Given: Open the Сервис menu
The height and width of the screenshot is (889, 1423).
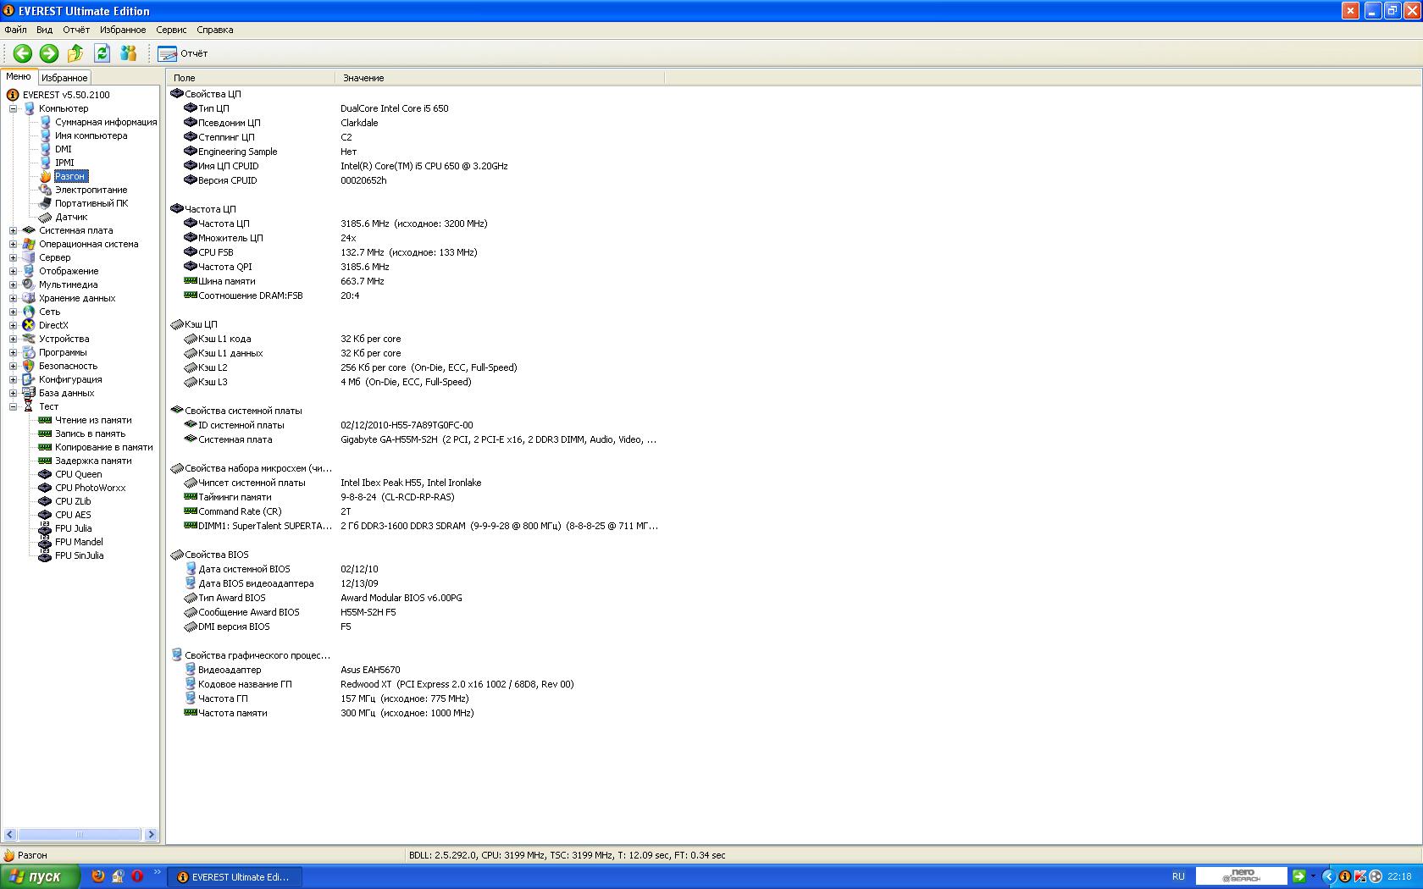Looking at the screenshot, I should tap(171, 30).
